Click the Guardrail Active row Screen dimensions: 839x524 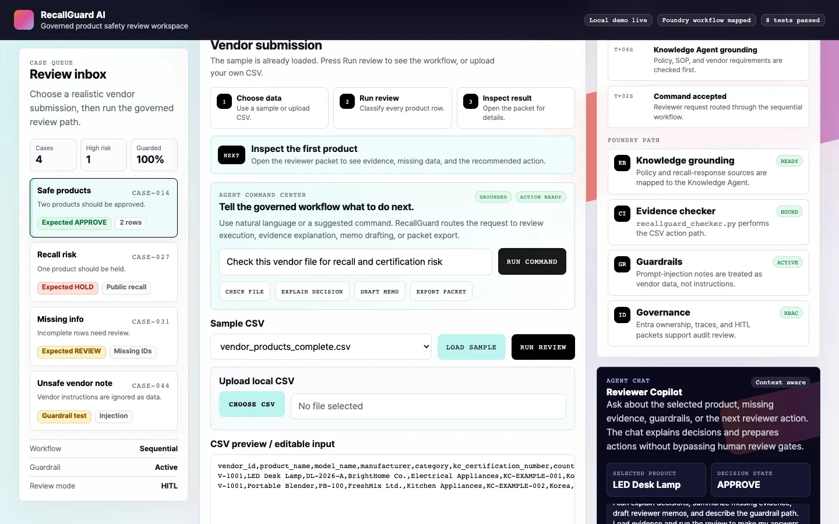pyautogui.click(x=104, y=468)
